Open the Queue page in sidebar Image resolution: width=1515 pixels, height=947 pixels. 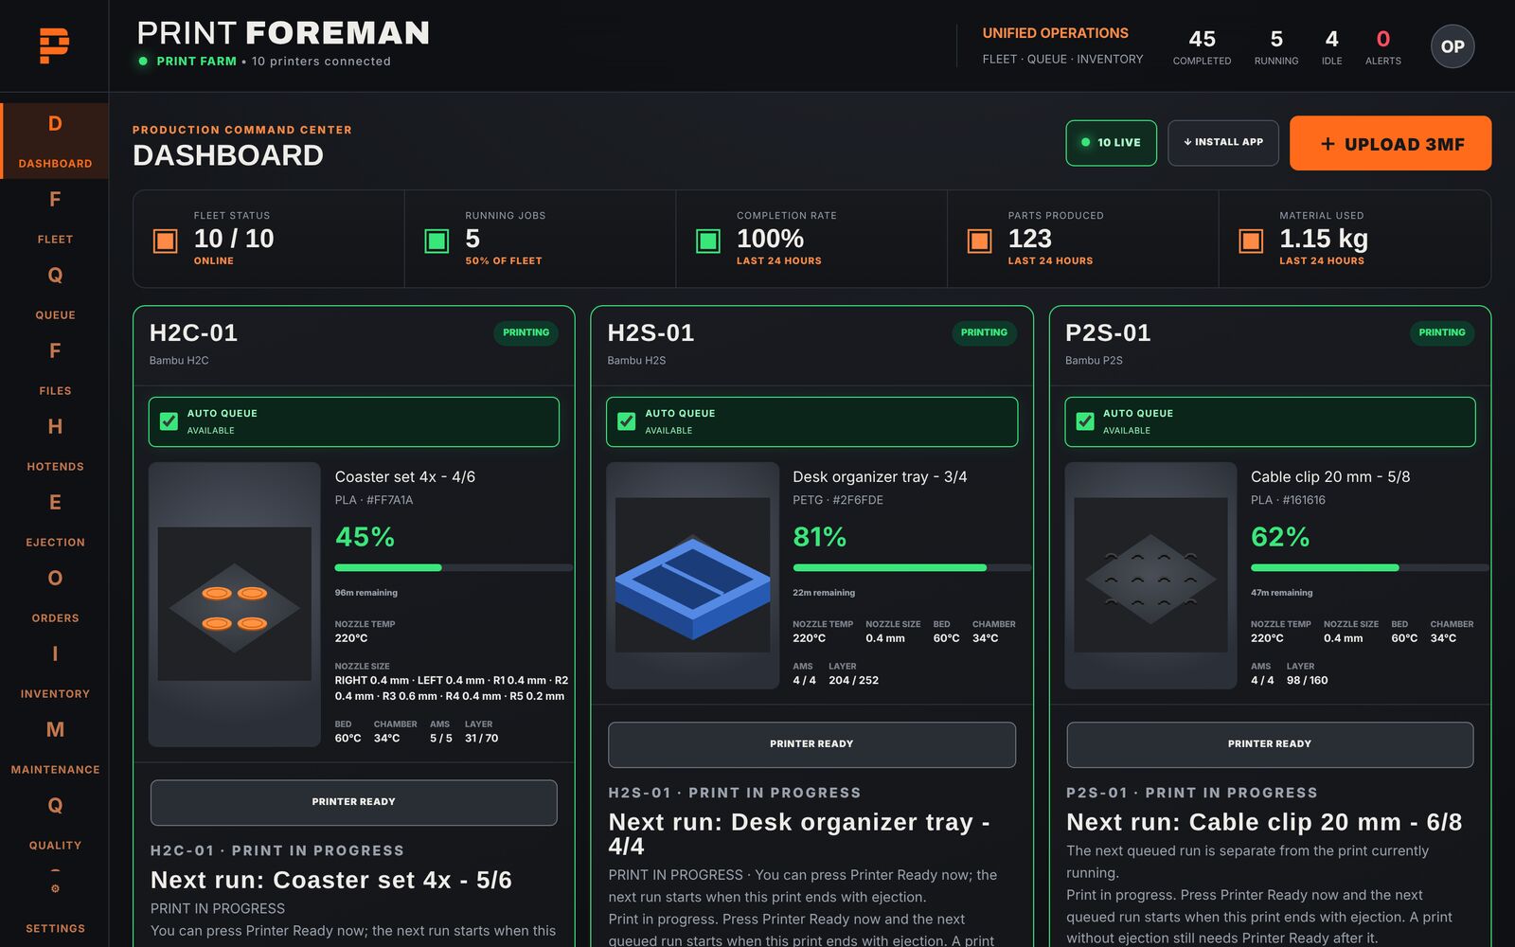point(55,292)
